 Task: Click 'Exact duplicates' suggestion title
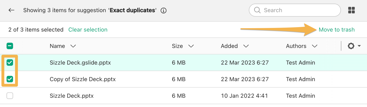[x=132, y=11]
